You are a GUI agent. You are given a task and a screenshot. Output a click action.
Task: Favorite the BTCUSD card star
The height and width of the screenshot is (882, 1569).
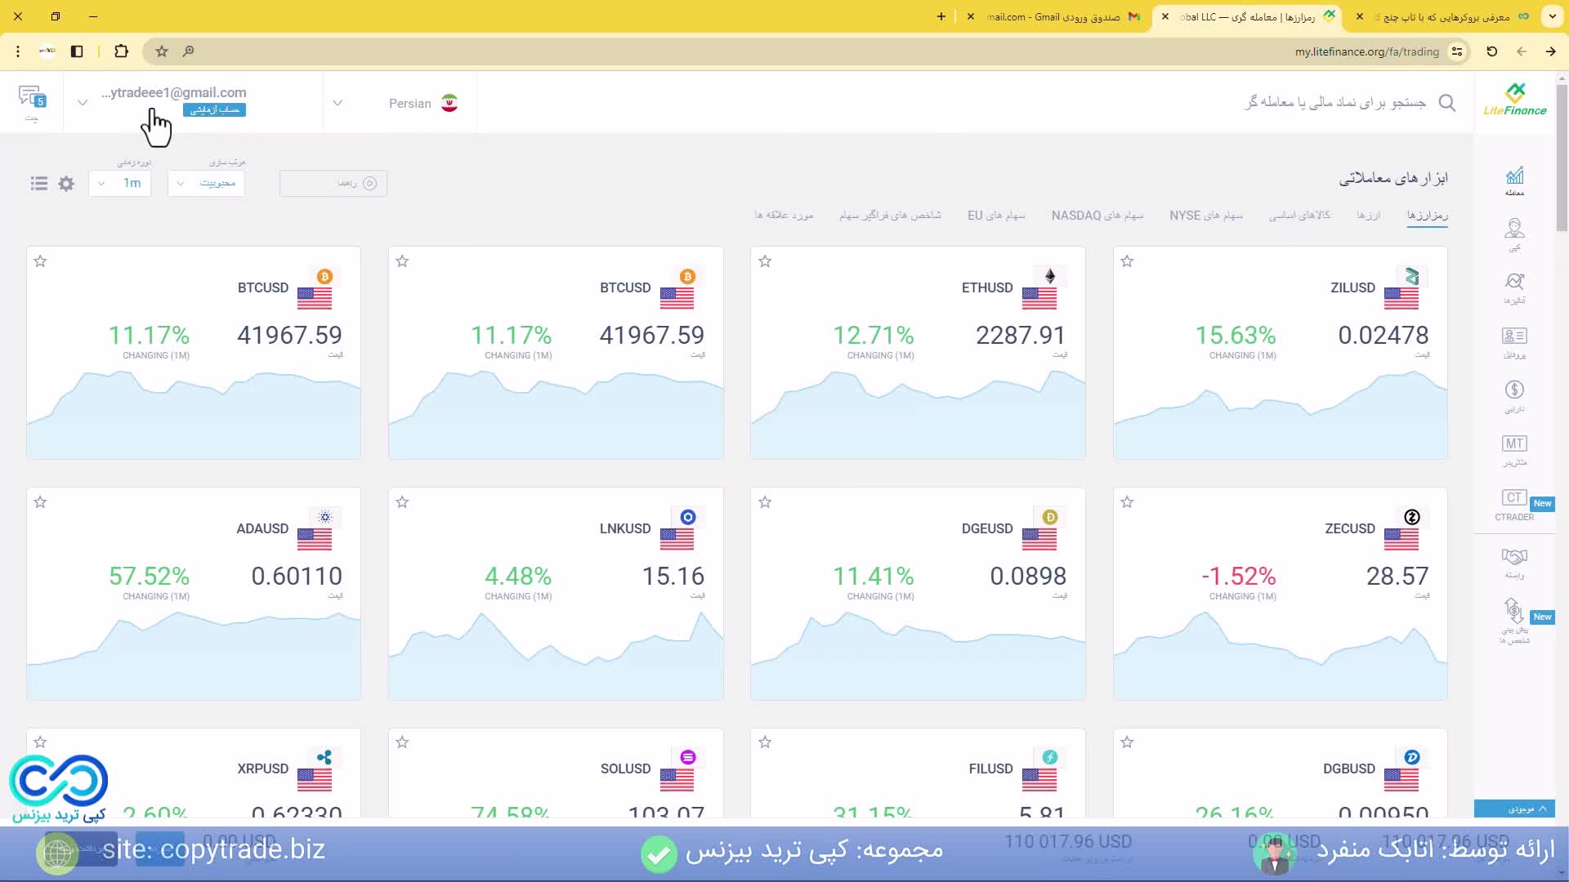[39, 261]
